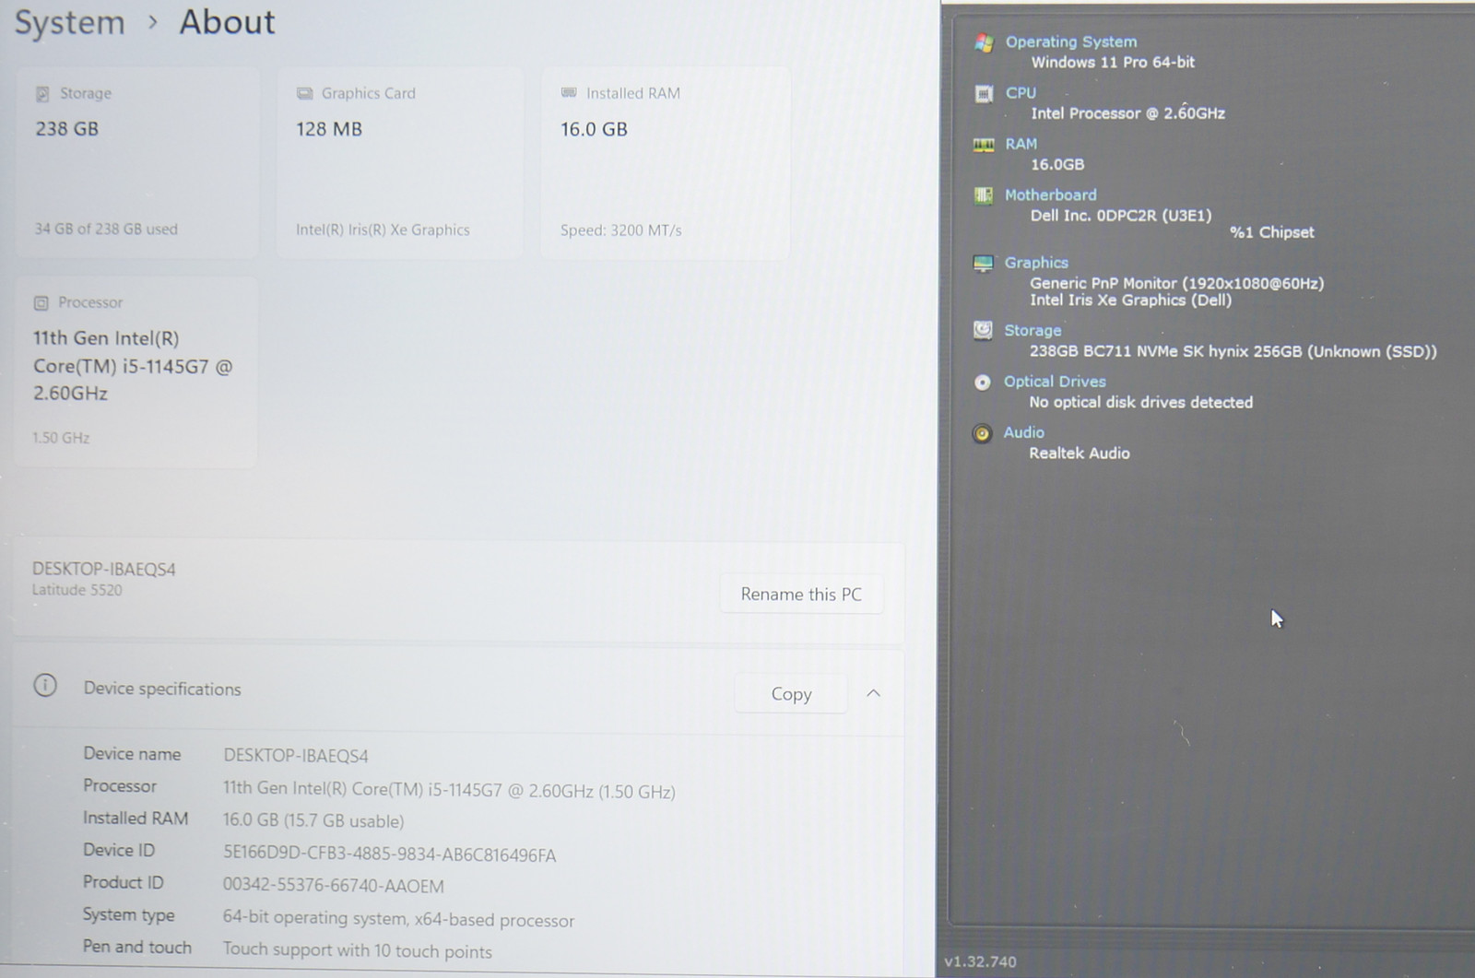1475x978 pixels.
Task: Click 'Latitude 5520' model text
Action: tap(77, 590)
